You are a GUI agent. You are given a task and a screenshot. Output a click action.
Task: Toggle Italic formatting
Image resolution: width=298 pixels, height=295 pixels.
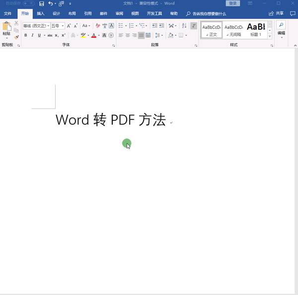click(x=32, y=35)
